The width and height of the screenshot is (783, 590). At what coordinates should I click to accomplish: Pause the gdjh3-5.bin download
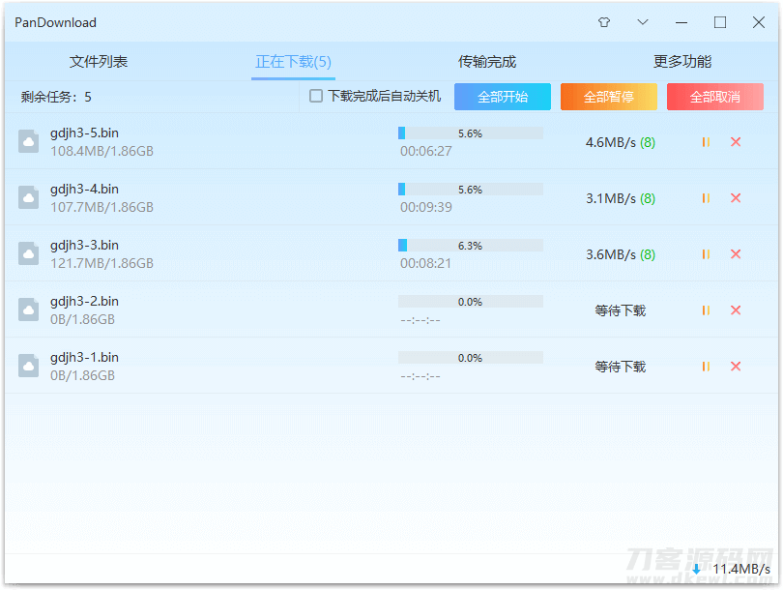pyautogui.click(x=706, y=142)
